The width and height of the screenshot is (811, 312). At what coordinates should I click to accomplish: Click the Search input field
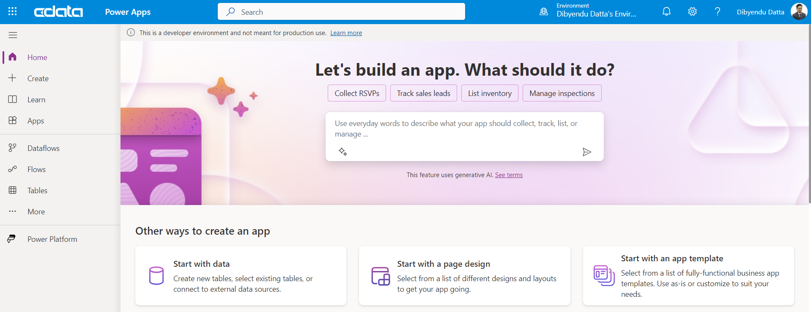341,12
